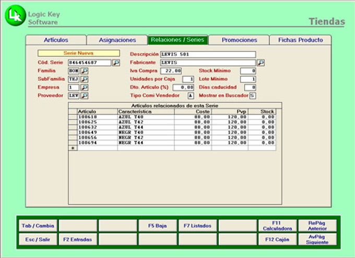Screen dimensions: 355x258
Task: Click the Descripción field with LEVIS 501
Action: point(208,55)
